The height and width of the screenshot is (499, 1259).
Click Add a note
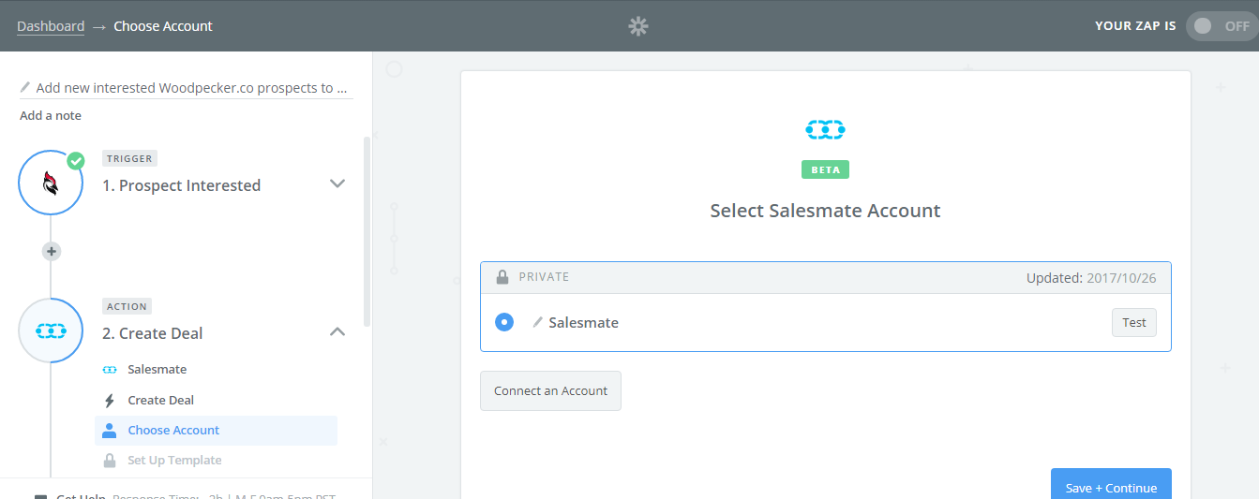(x=51, y=116)
